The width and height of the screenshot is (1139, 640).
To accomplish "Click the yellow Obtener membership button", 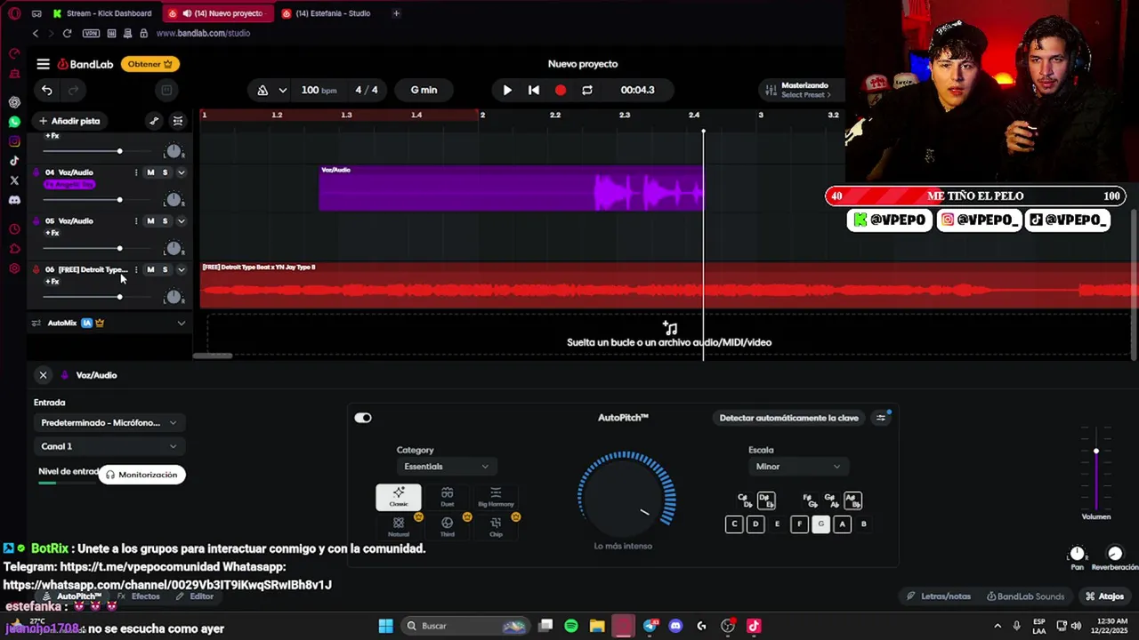I will click(150, 64).
